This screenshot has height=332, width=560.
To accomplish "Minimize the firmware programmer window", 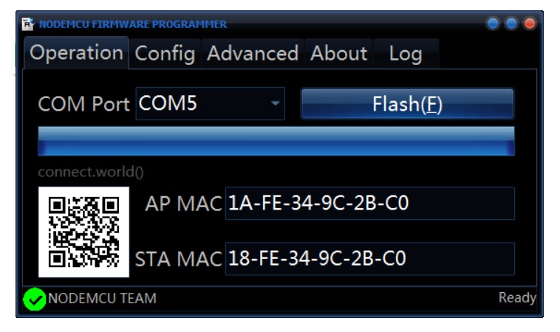I will (x=493, y=24).
